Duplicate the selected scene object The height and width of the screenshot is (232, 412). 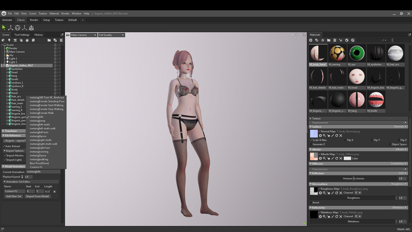(x=55, y=40)
